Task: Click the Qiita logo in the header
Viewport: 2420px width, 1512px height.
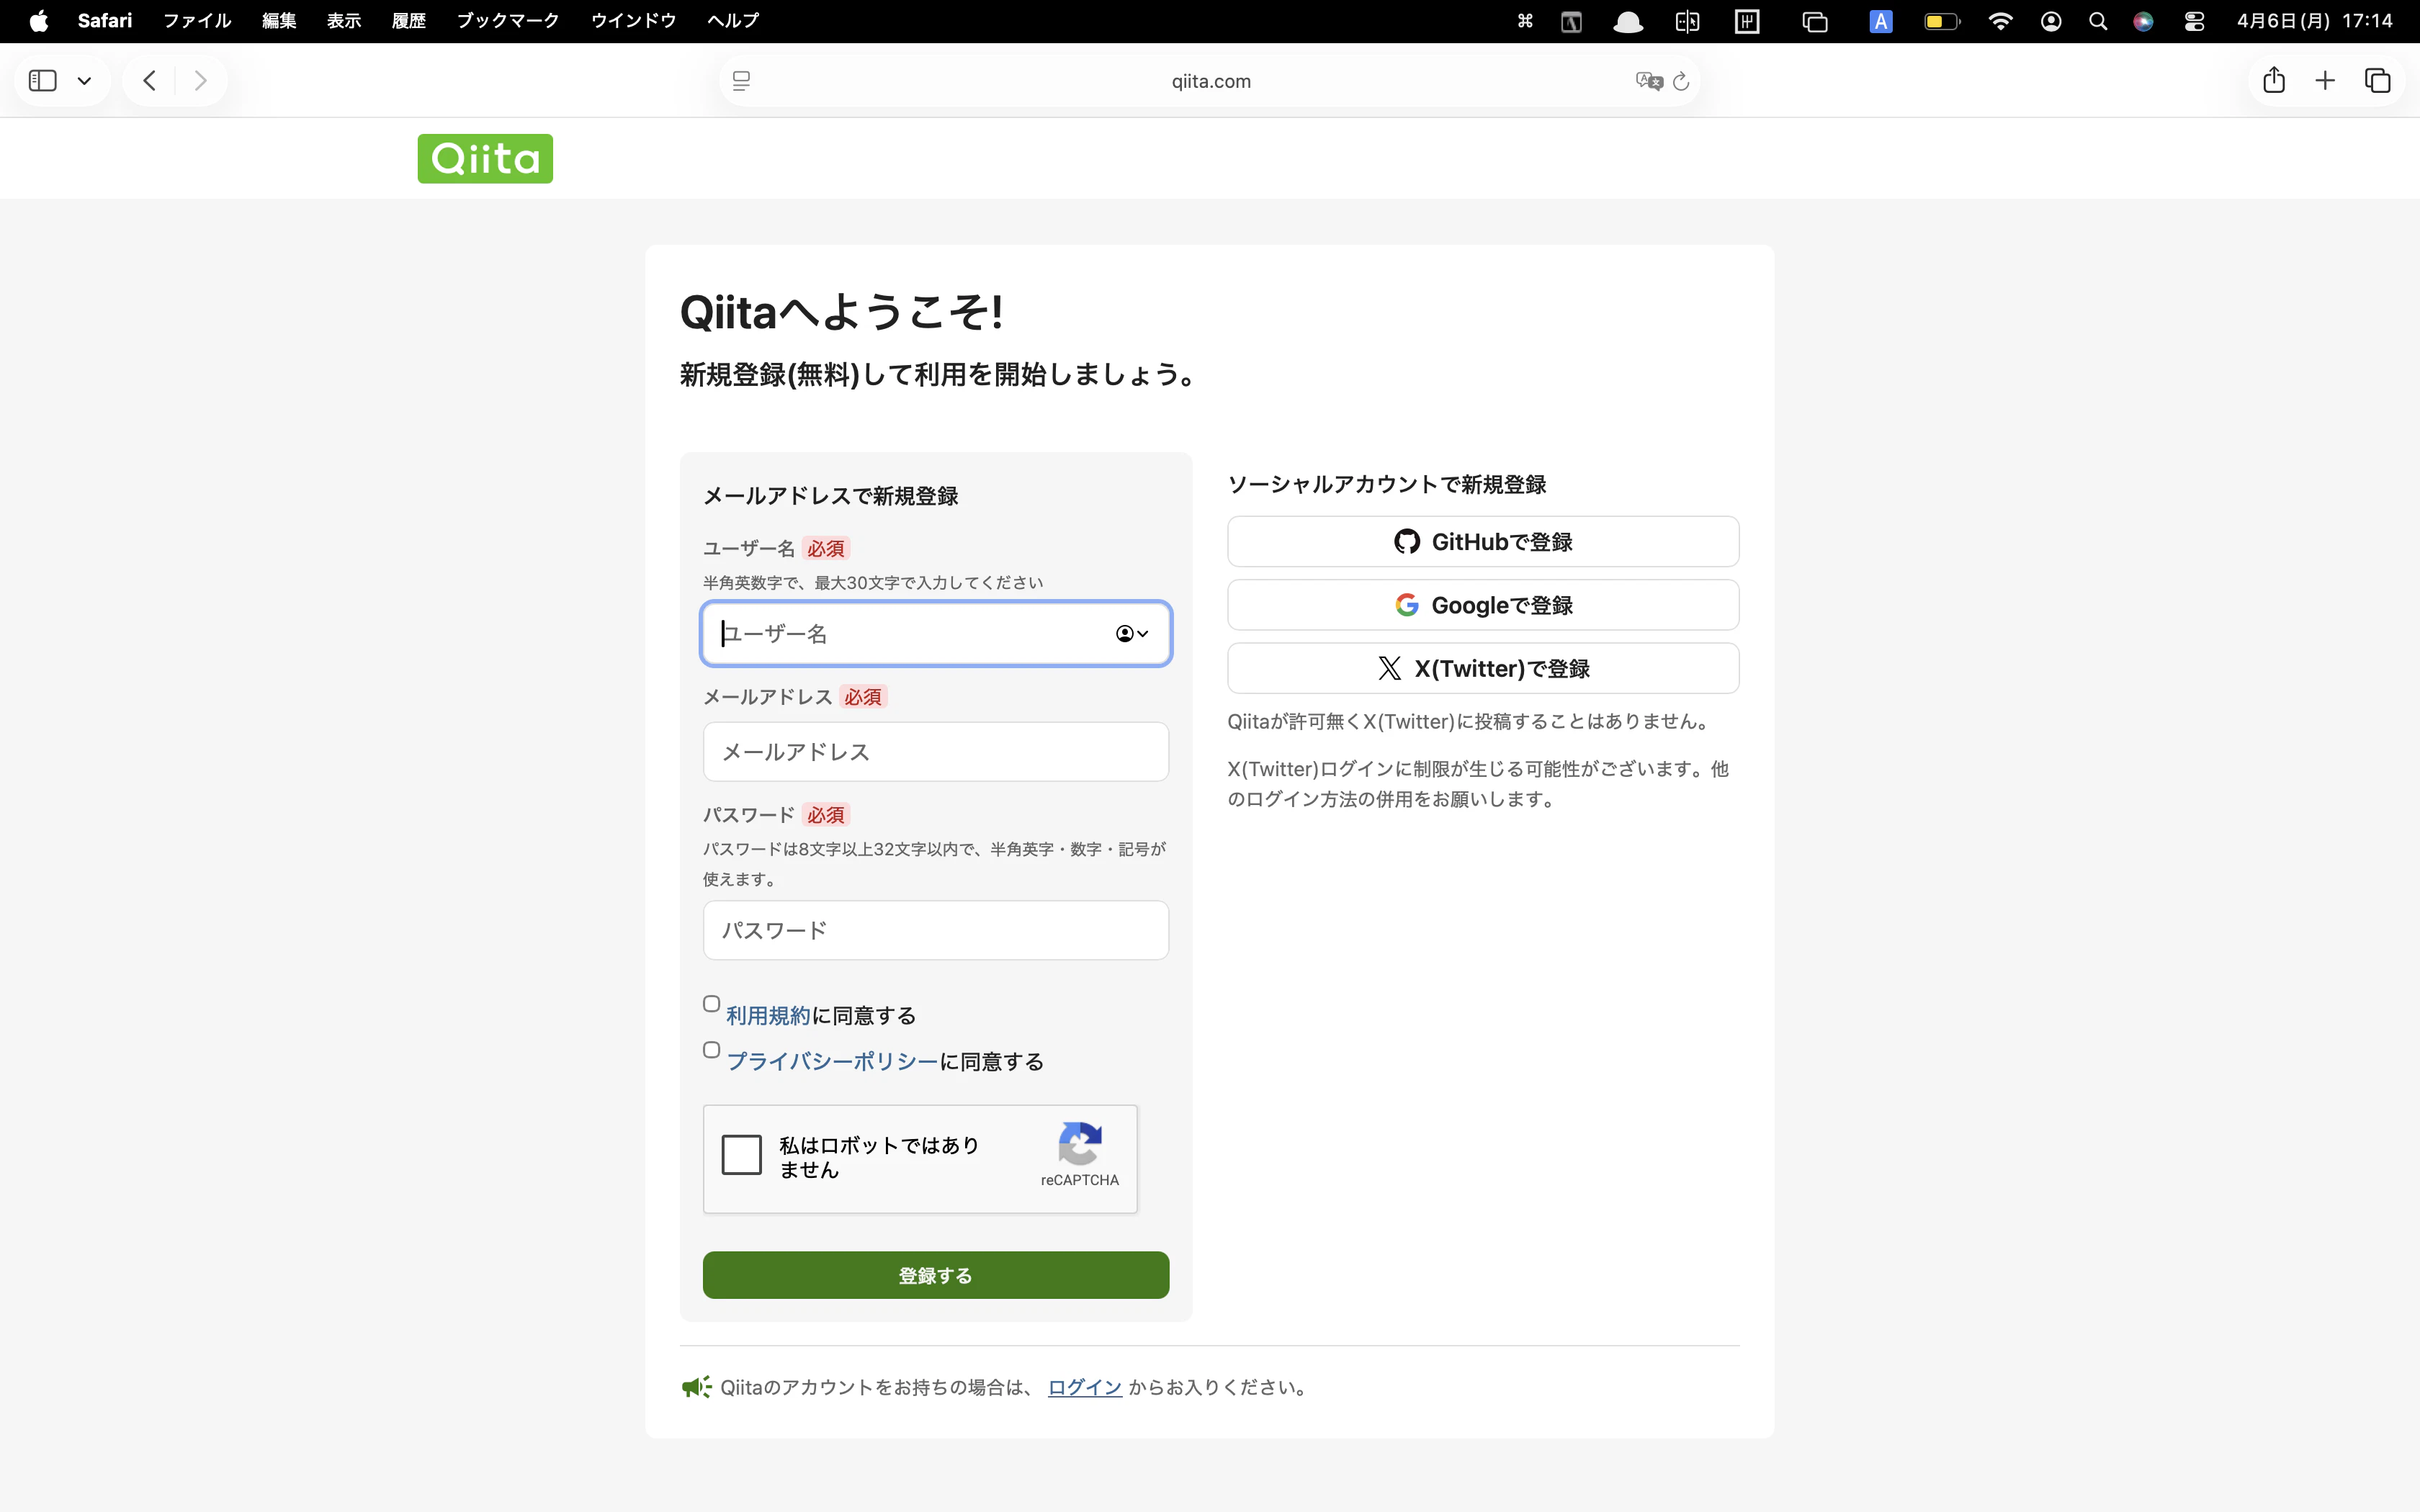Action: (x=485, y=159)
